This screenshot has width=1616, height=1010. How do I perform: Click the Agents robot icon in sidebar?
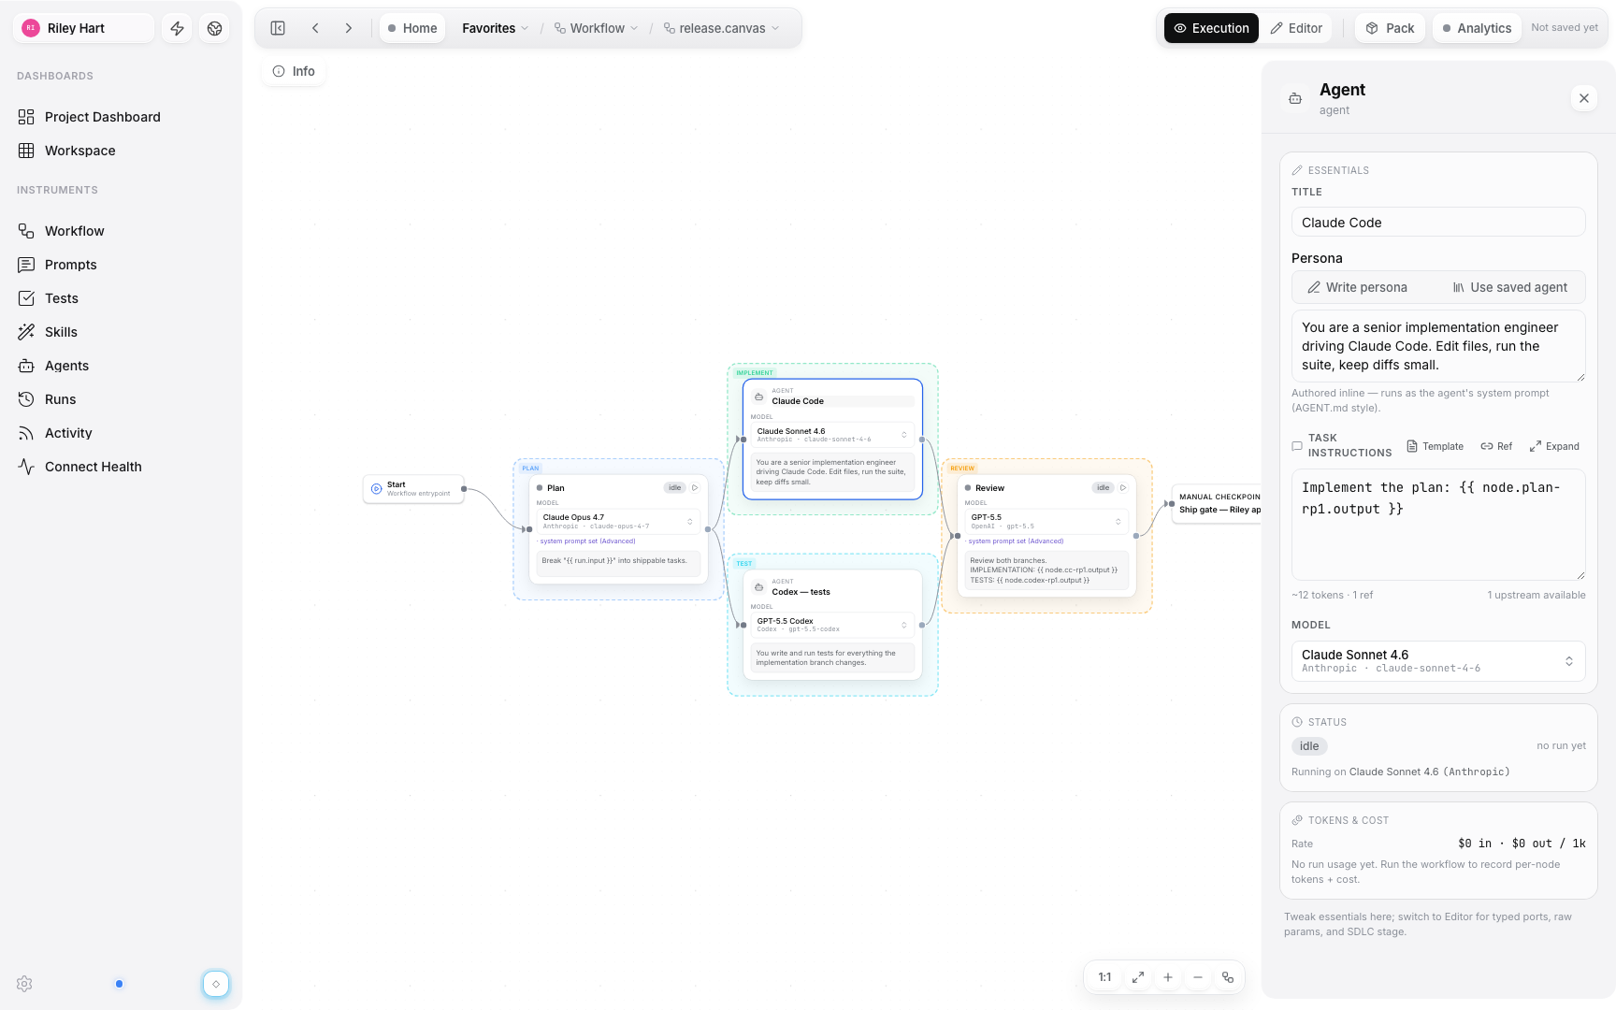(x=26, y=366)
